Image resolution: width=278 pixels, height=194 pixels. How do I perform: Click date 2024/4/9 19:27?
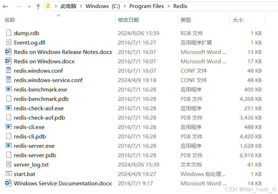tap(137, 174)
